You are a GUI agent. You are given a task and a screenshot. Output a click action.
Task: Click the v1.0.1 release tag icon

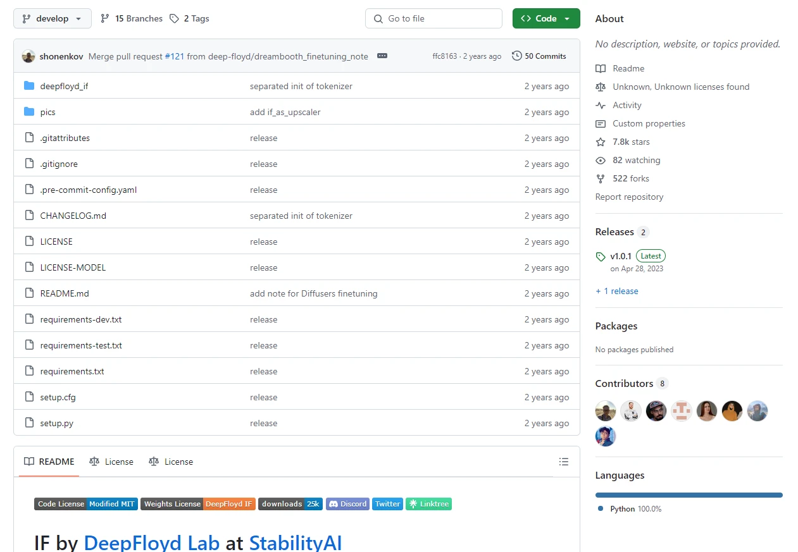pyautogui.click(x=601, y=256)
